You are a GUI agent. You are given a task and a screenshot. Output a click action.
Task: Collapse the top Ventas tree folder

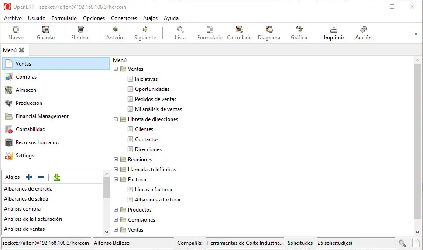116,69
